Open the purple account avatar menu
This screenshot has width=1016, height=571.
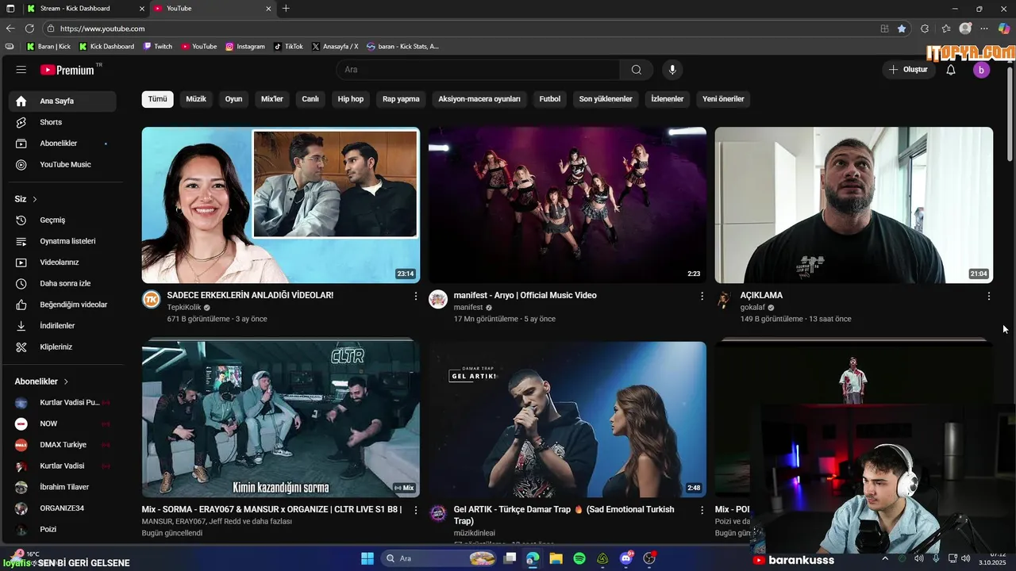[x=981, y=70]
